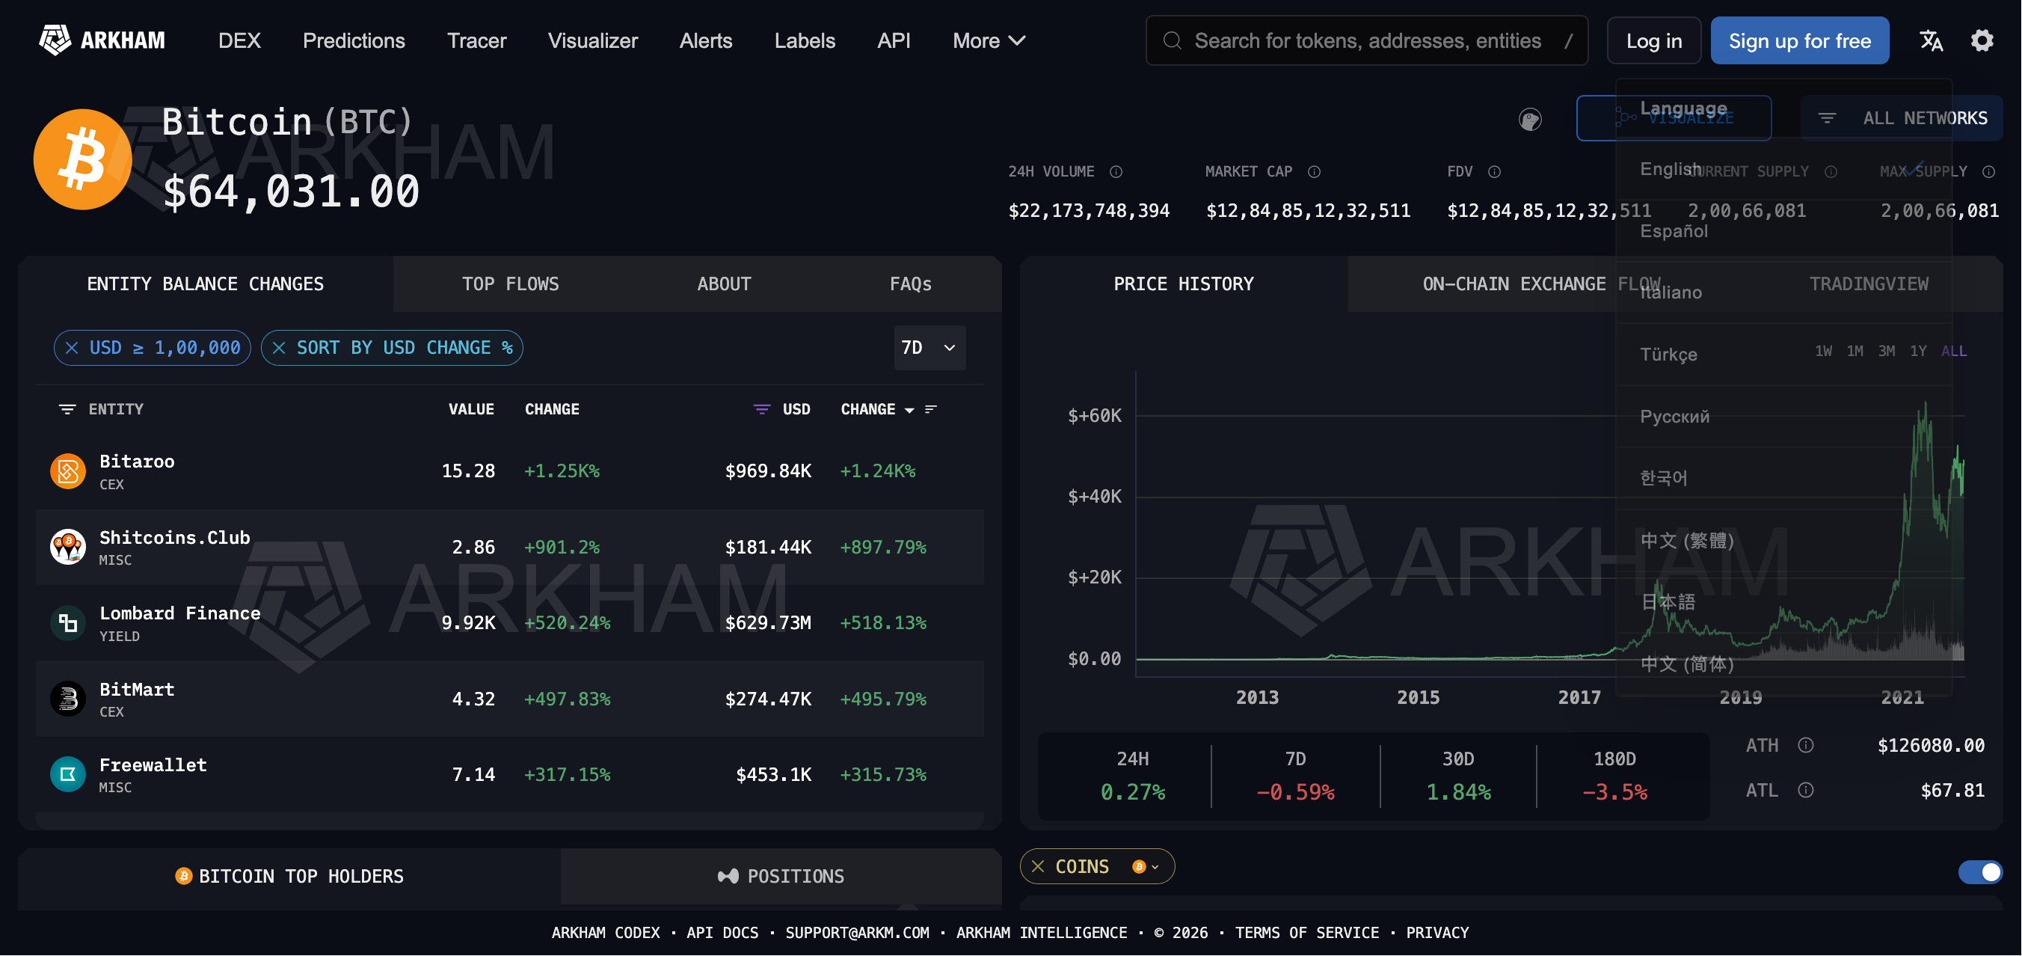
Task: Open the coin selector in Coins chip
Action: (x=1146, y=866)
